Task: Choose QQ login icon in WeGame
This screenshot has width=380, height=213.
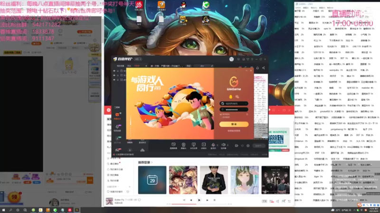Action: point(230,97)
